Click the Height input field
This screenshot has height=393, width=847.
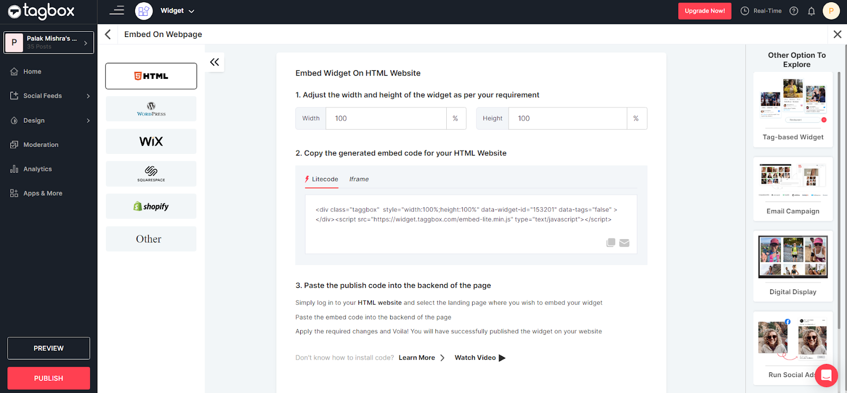point(567,118)
